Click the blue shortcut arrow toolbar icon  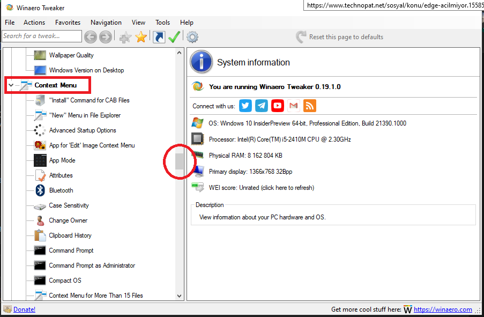pyautogui.click(x=159, y=37)
